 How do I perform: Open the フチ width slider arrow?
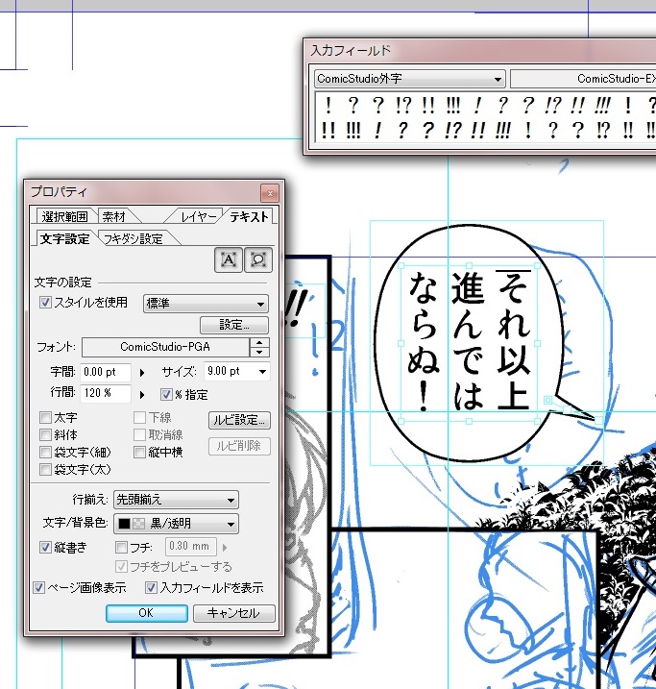tap(225, 548)
